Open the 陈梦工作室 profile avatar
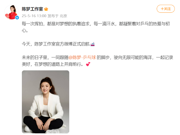This screenshot has width=180, height=135. pos(12,12)
